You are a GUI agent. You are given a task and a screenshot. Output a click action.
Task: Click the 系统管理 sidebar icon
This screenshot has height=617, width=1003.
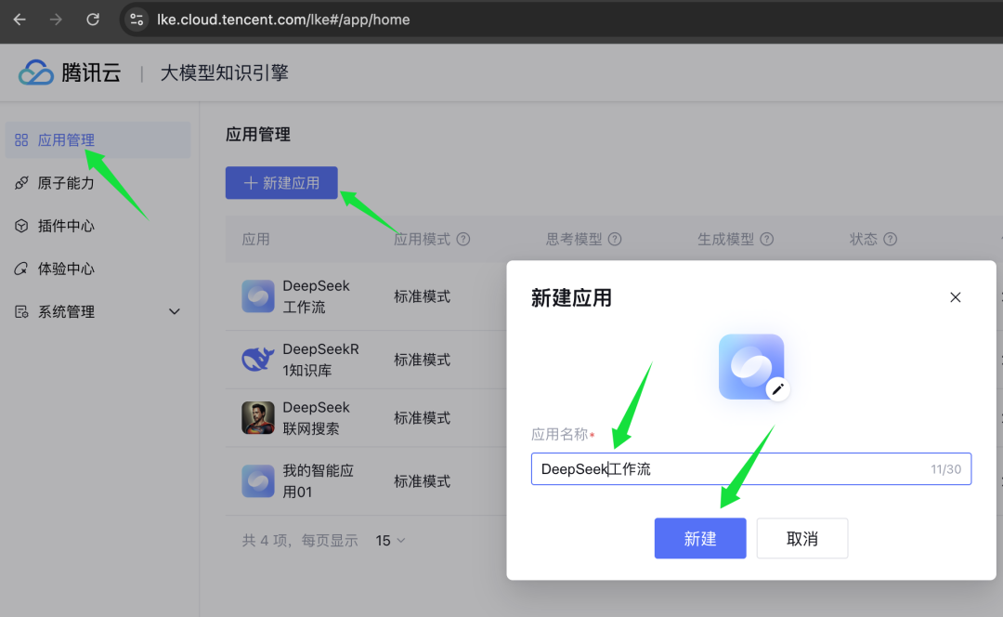click(x=21, y=311)
